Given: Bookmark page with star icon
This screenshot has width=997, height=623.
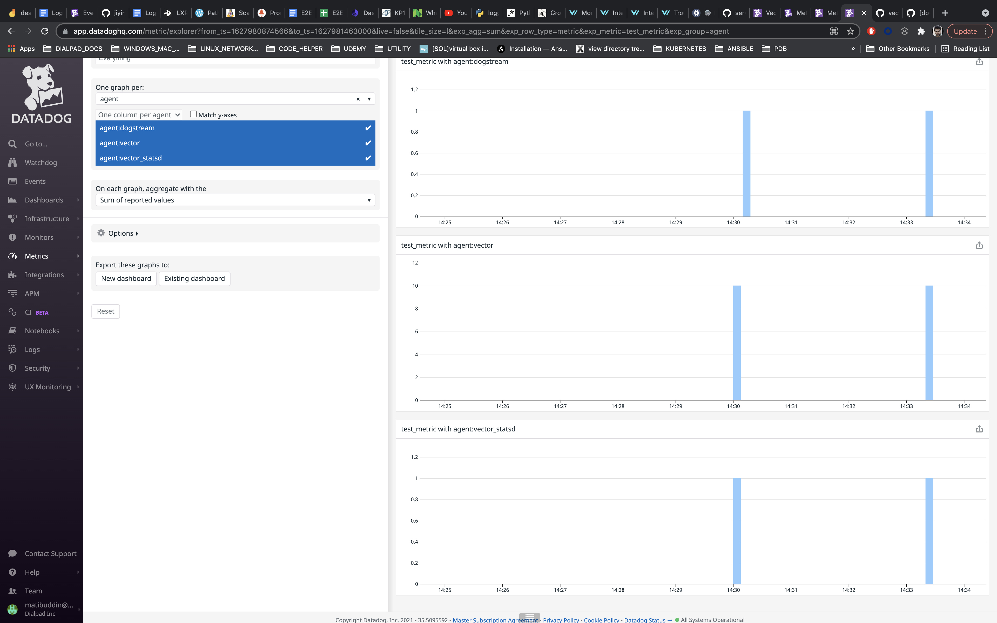Looking at the screenshot, I should pyautogui.click(x=850, y=31).
